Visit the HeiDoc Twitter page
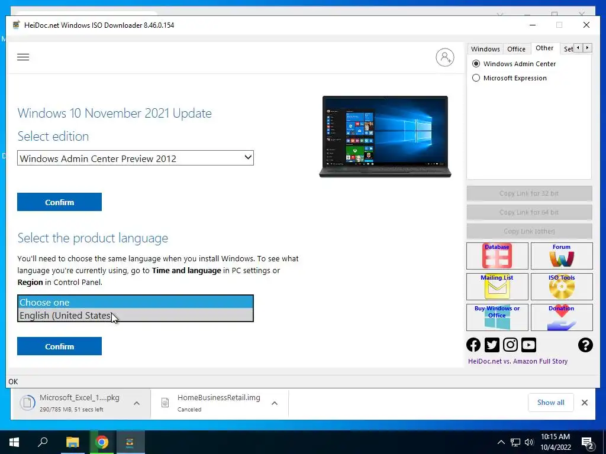606x454 pixels. (492, 345)
